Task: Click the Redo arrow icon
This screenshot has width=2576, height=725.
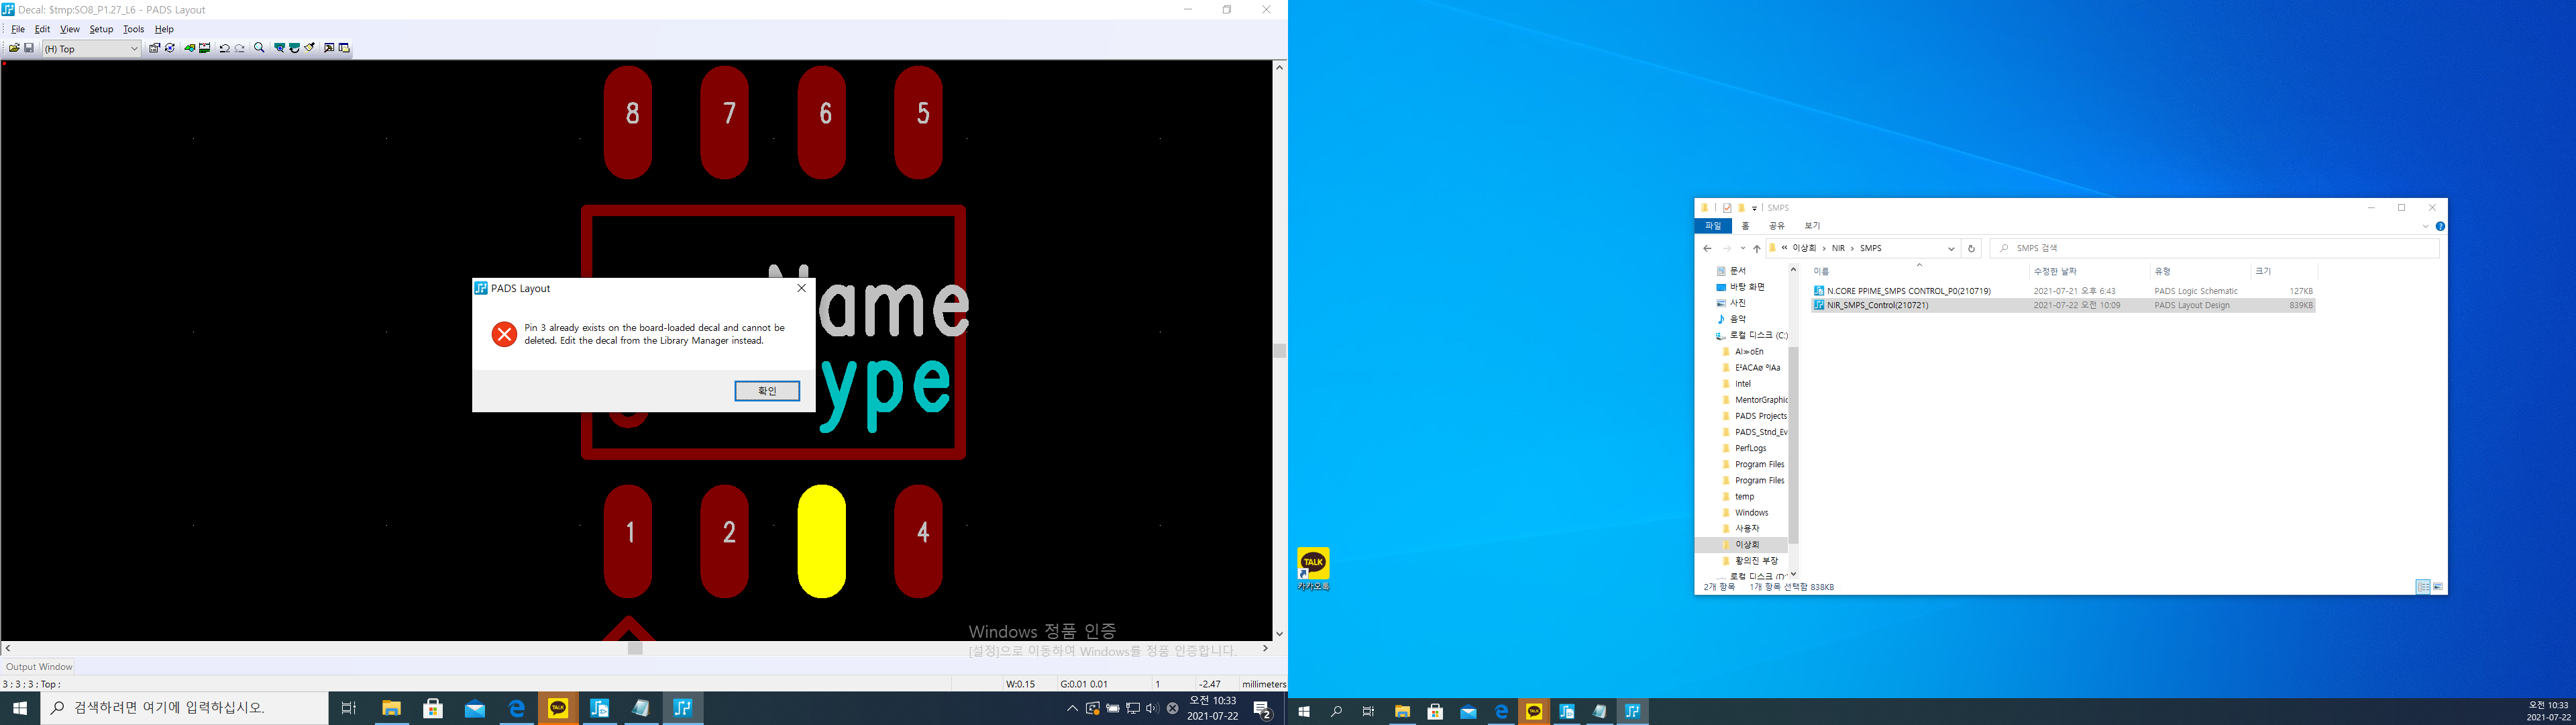Action: tap(240, 48)
